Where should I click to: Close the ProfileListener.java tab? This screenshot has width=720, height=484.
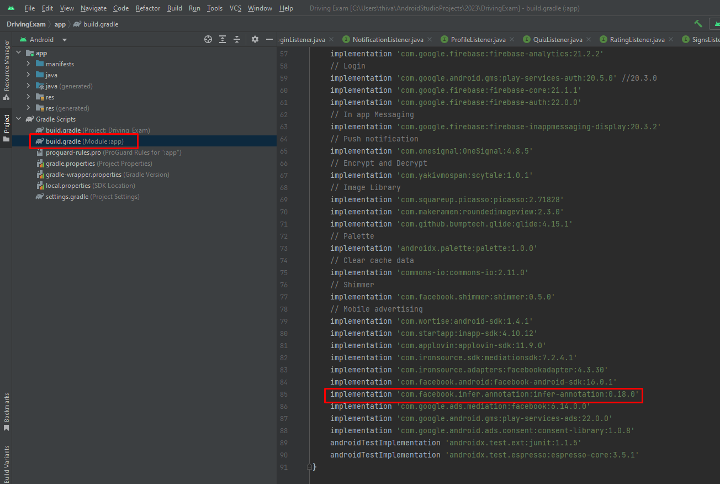pos(511,40)
